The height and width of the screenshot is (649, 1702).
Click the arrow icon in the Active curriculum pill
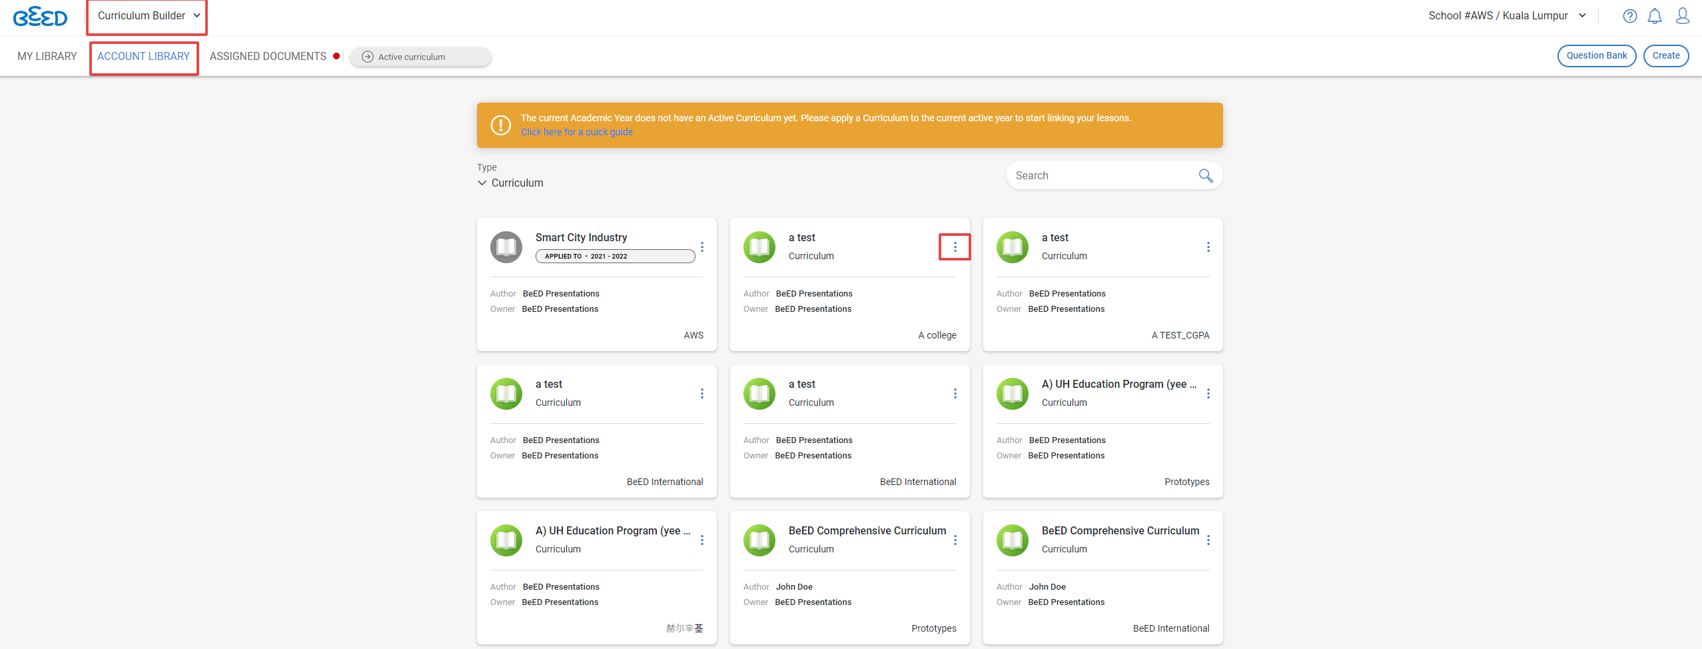point(367,57)
